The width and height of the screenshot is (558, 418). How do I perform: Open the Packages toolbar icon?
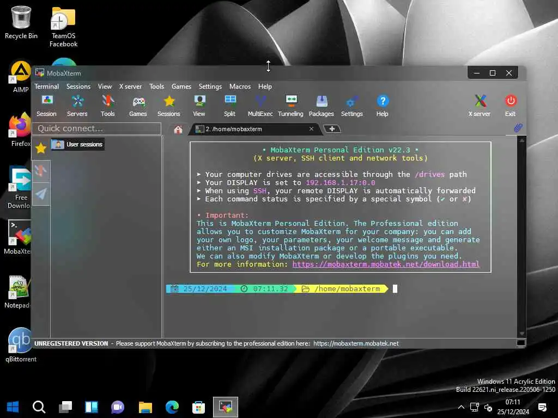322,106
